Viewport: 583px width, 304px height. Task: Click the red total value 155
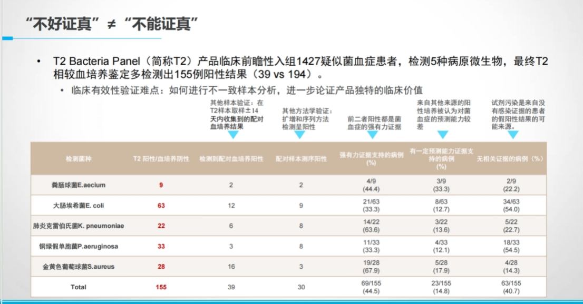(x=161, y=287)
